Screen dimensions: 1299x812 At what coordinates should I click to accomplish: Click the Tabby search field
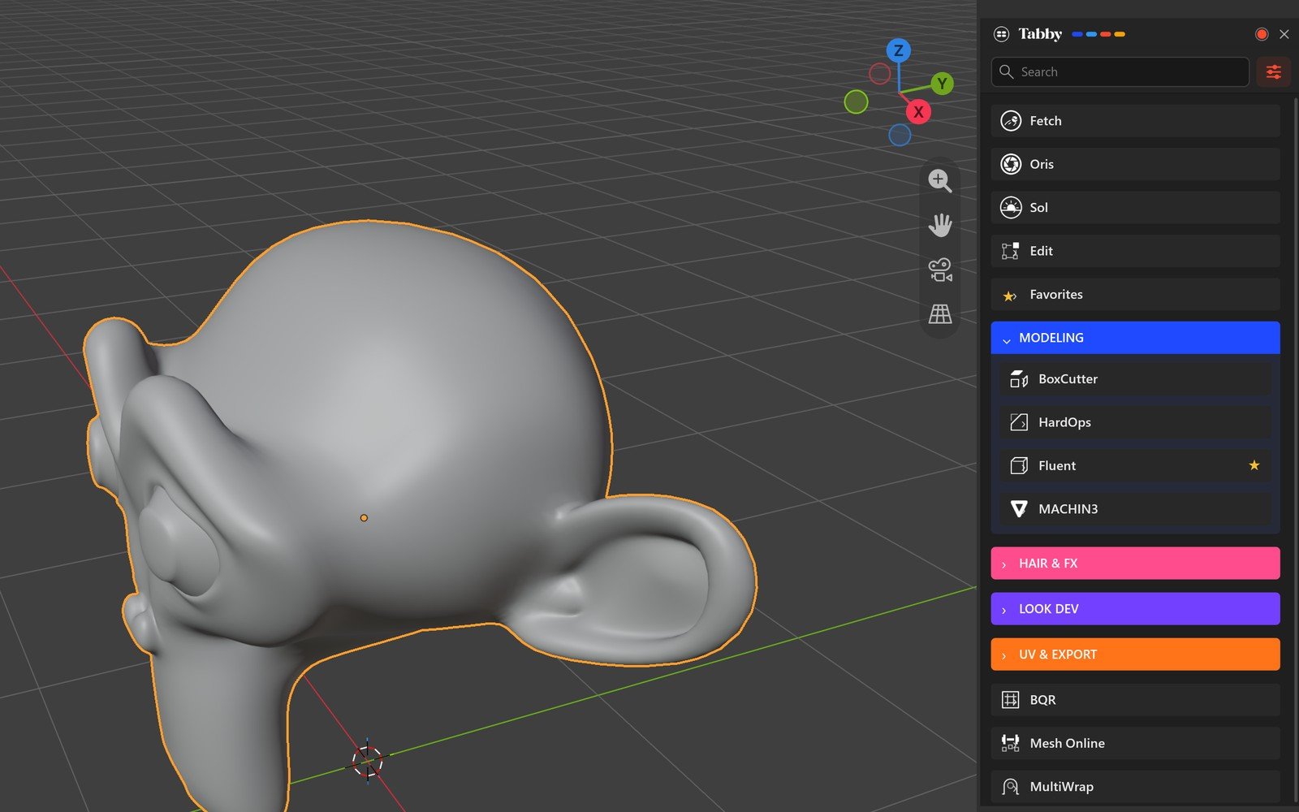1120,72
